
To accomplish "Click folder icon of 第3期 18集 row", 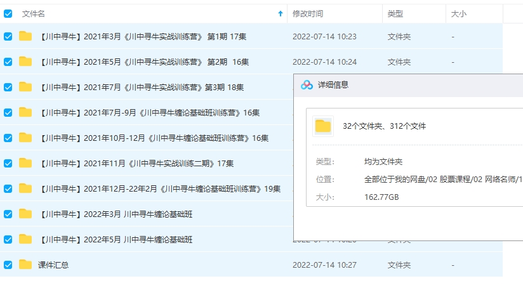I will 25,87.
